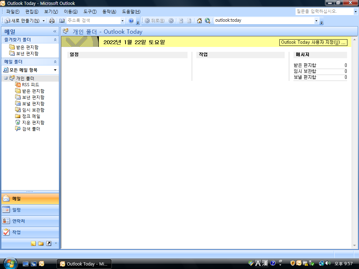359x269 pixels.
Task: Open 보낼 편지함 link in 메시지 list
Action: pos(305,77)
